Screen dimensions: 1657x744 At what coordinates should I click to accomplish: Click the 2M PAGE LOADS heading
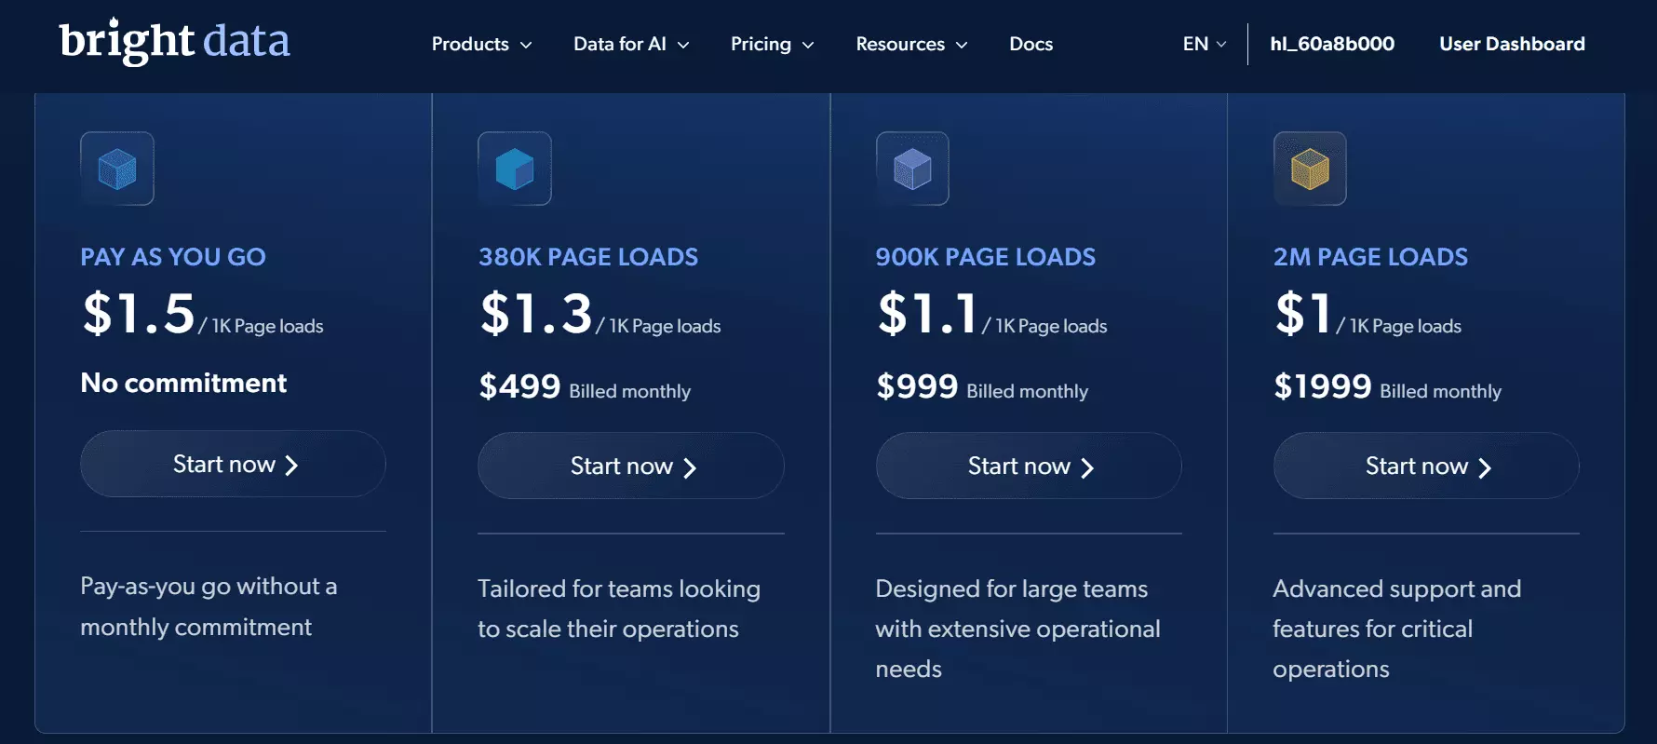tap(1370, 257)
